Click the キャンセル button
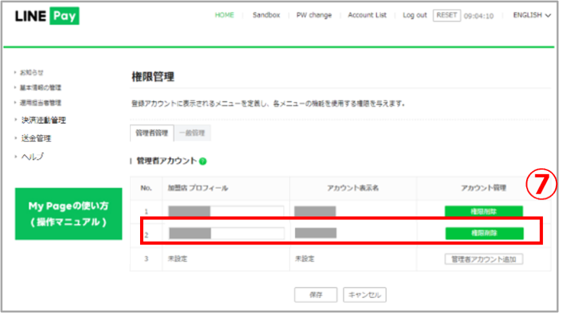 [x=365, y=295]
